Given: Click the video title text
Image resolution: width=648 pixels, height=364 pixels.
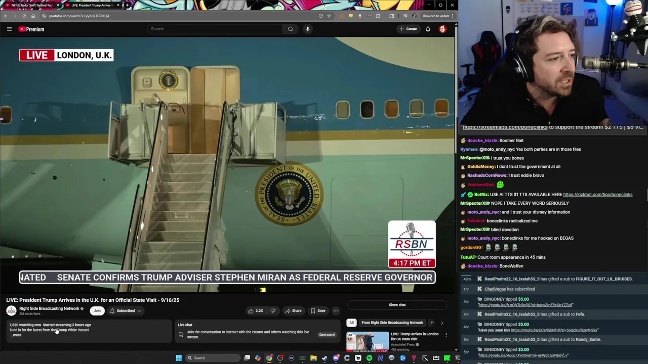Looking at the screenshot, I should [x=93, y=300].
